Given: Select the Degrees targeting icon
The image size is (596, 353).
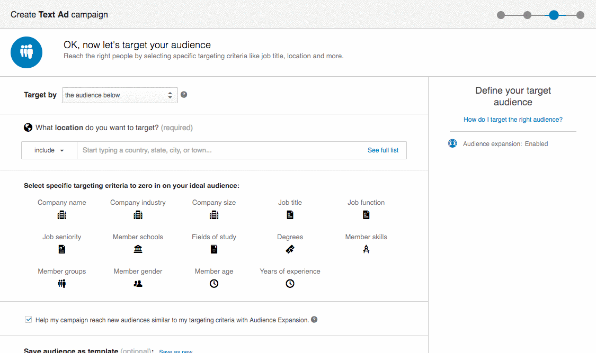Looking at the screenshot, I should [x=290, y=249].
